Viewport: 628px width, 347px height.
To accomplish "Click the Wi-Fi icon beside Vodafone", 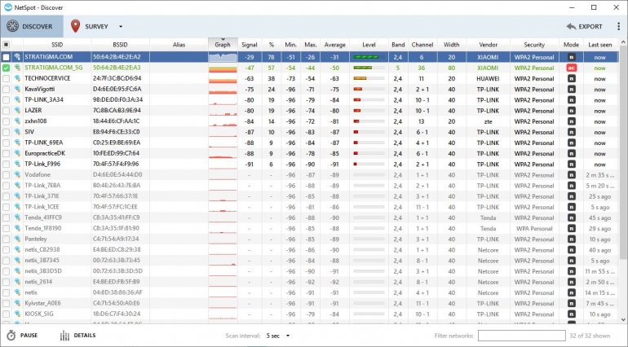I will click(x=17, y=175).
